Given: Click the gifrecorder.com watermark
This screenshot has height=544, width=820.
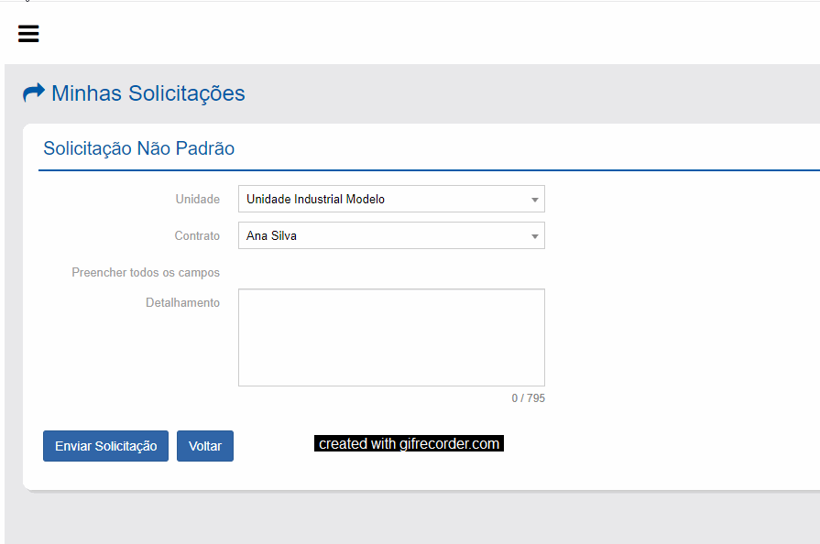Looking at the screenshot, I should (409, 444).
